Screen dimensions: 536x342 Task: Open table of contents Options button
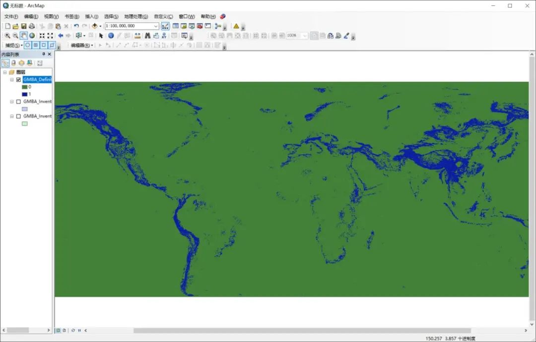(x=40, y=63)
